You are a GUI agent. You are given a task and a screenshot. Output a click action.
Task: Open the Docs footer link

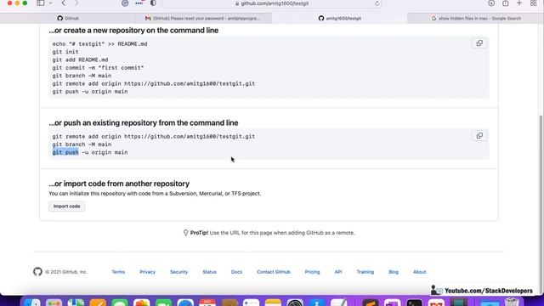tap(236, 272)
